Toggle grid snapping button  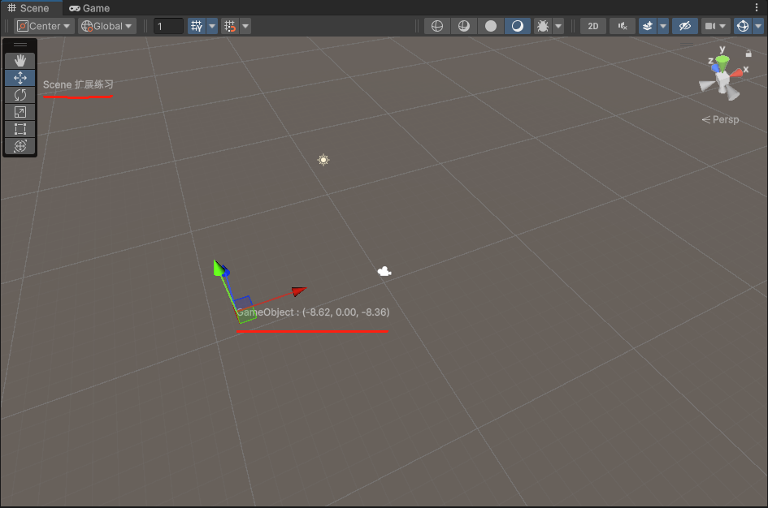[230, 26]
